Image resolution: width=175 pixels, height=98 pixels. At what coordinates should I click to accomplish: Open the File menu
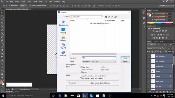point(7,2)
